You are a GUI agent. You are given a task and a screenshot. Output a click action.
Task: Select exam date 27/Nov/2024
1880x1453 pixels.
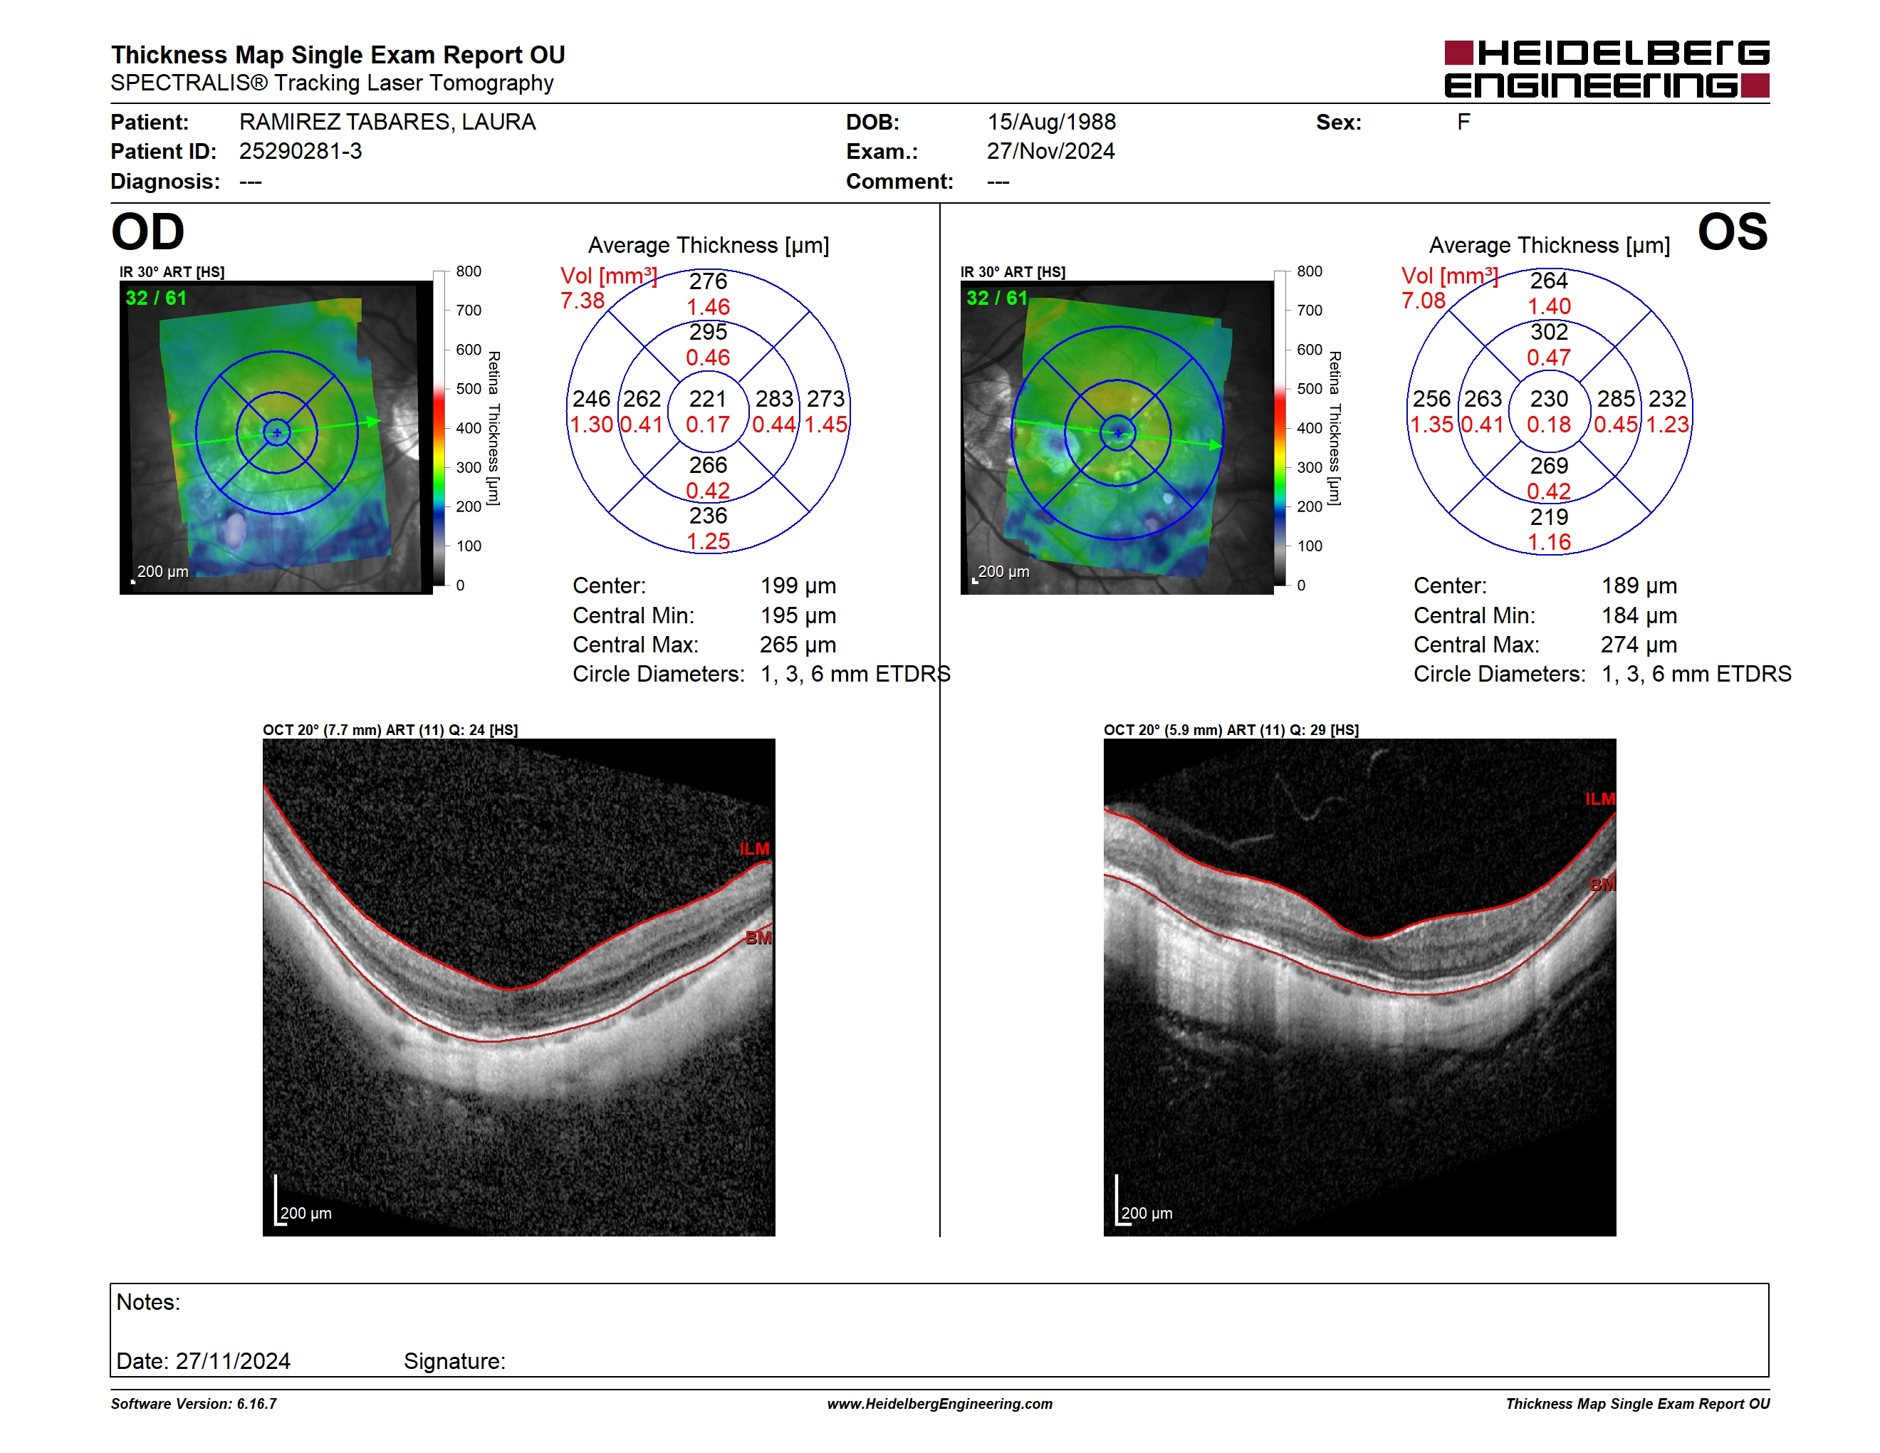click(1051, 152)
